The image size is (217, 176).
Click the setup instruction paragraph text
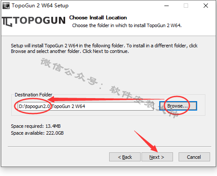pyautogui.click(x=104, y=48)
